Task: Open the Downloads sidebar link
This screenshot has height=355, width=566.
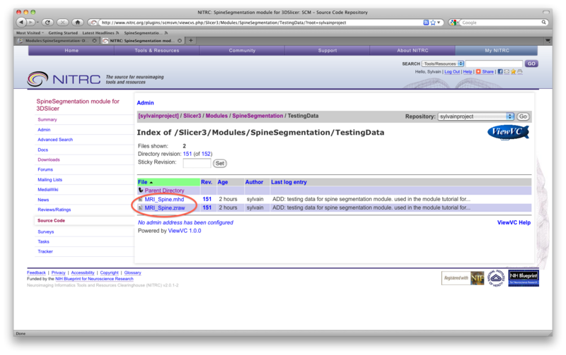Action: [x=49, y=160]
